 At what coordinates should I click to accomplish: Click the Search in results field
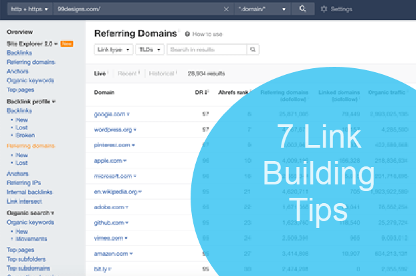[207, 49]
